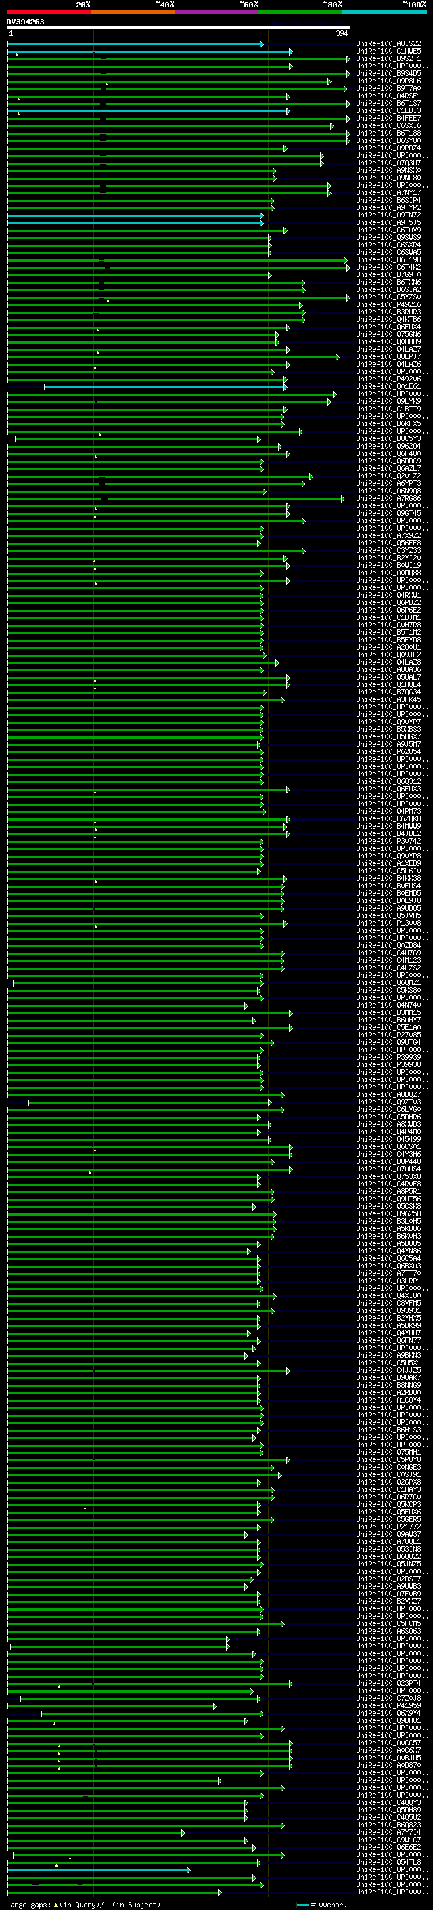The height and width of the screenshot is (1910, 433).
Task: Select hit UniRef100_A8IS22
Action: [388, 44]
